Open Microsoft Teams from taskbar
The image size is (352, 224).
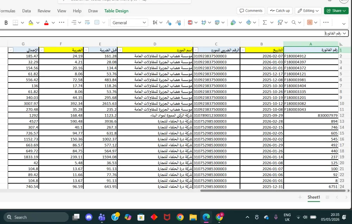(102, 217)
